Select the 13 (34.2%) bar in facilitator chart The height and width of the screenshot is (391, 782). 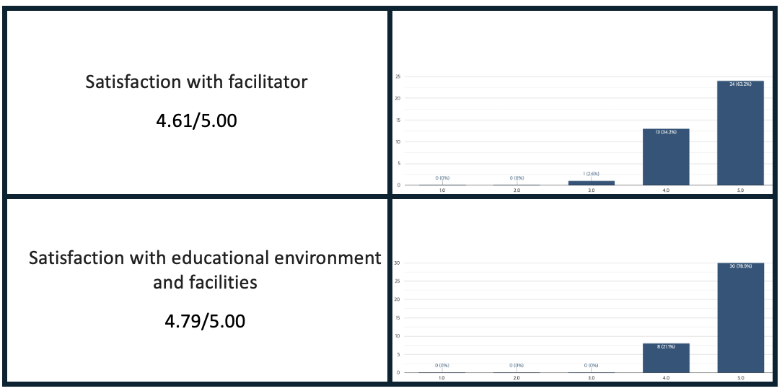[666, 157]
